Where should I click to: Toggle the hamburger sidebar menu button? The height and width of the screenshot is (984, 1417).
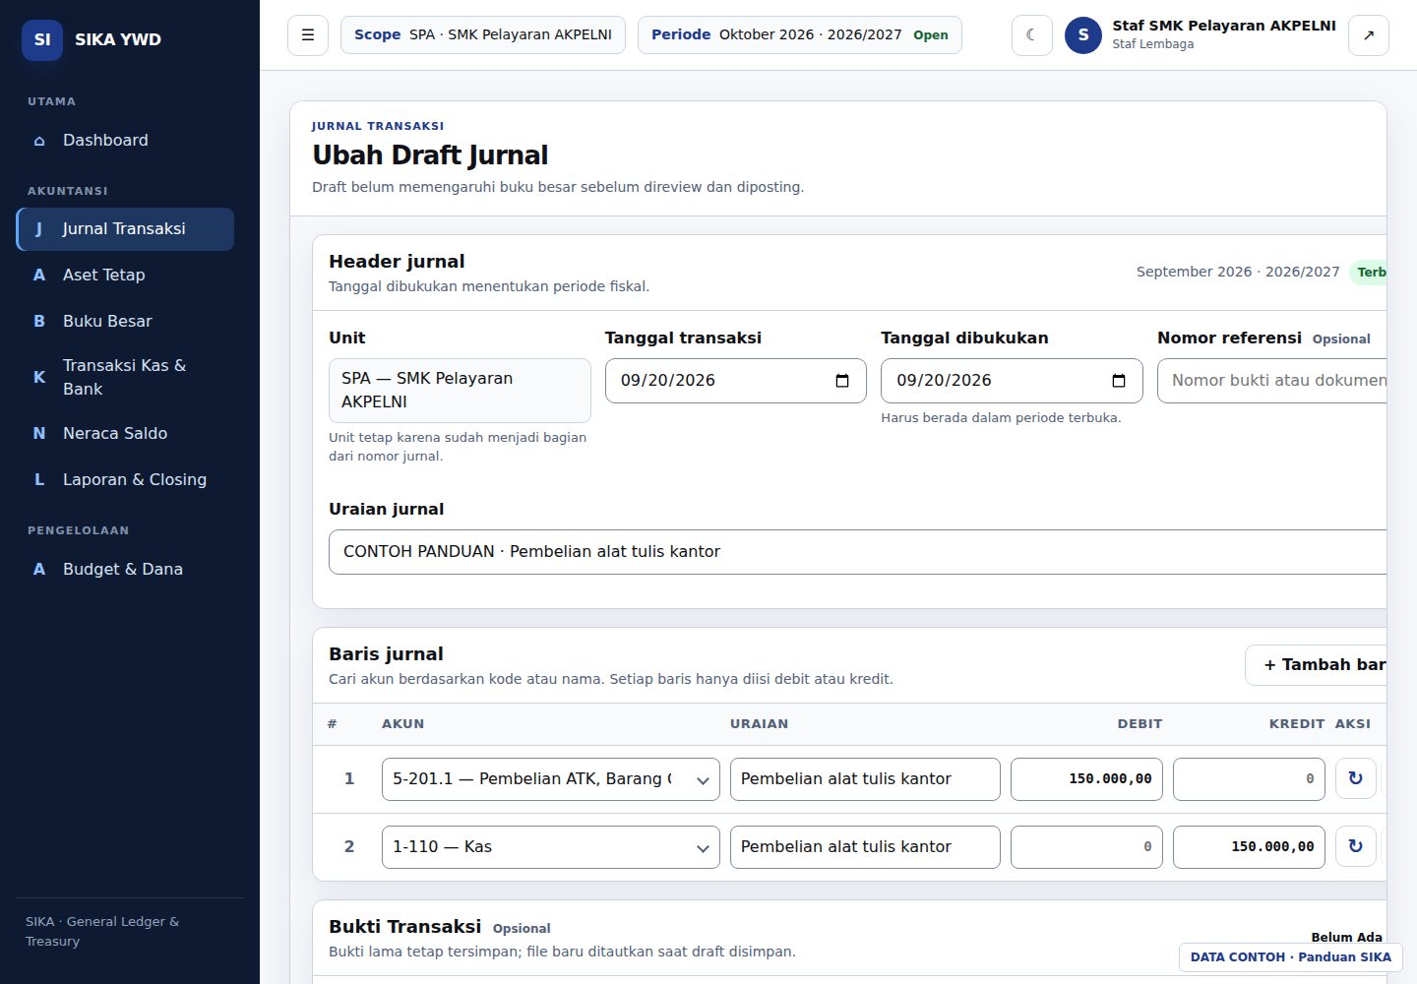(308, 35)
